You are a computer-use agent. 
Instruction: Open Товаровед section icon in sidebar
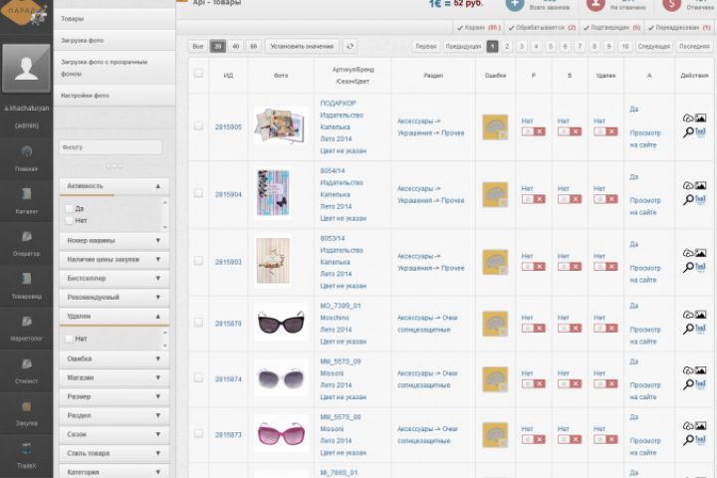[x=27, y=279]
